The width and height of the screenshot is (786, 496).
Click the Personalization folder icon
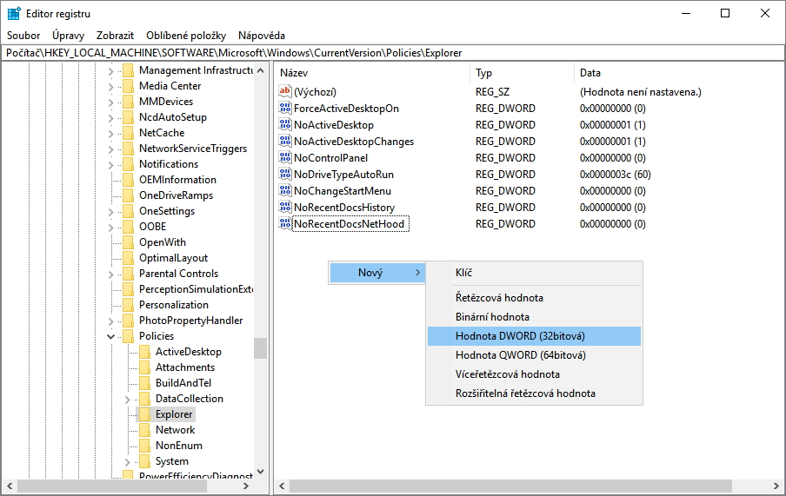(129, 305)
